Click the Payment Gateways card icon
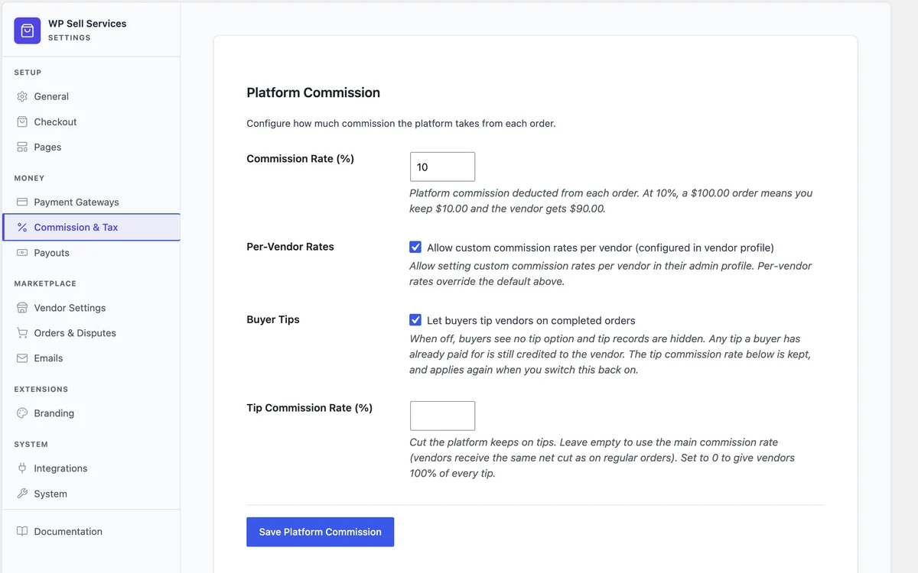918x573 pixels. (22, 202)
